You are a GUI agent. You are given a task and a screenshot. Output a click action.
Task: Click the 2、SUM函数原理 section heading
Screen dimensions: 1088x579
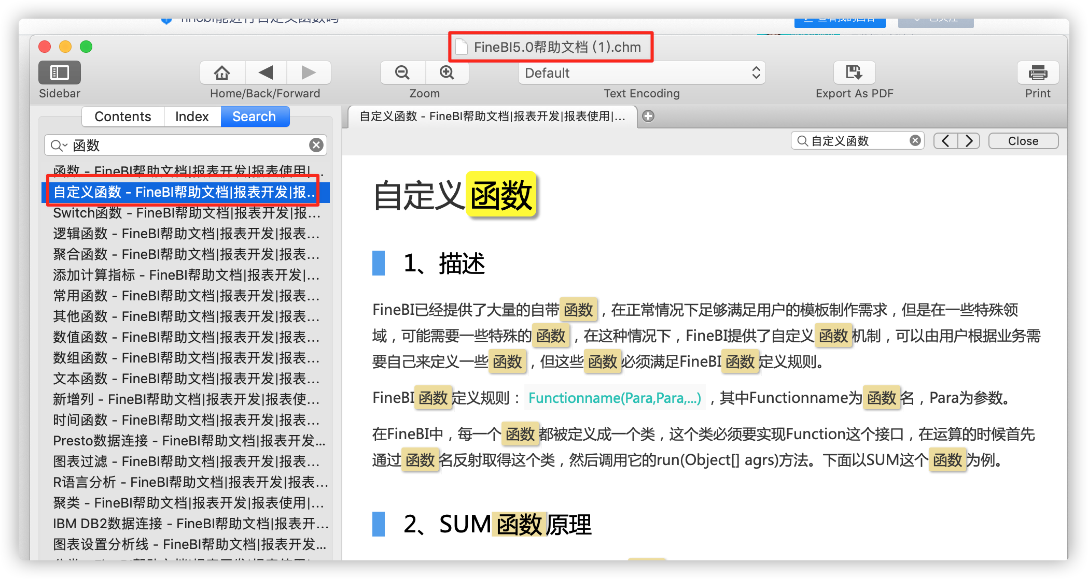pyautogui.click(x=497, y=524)
